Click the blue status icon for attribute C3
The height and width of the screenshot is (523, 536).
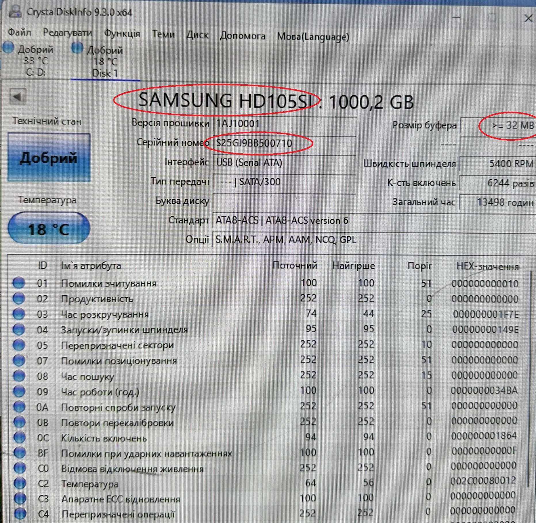point(20,499)
